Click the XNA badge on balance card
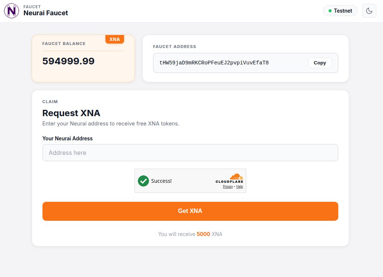The image size is (383, 277). pos(114,39)
